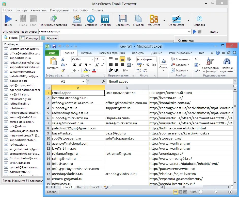Toggle italic К in Excel ribbon

tap(80, 65)
